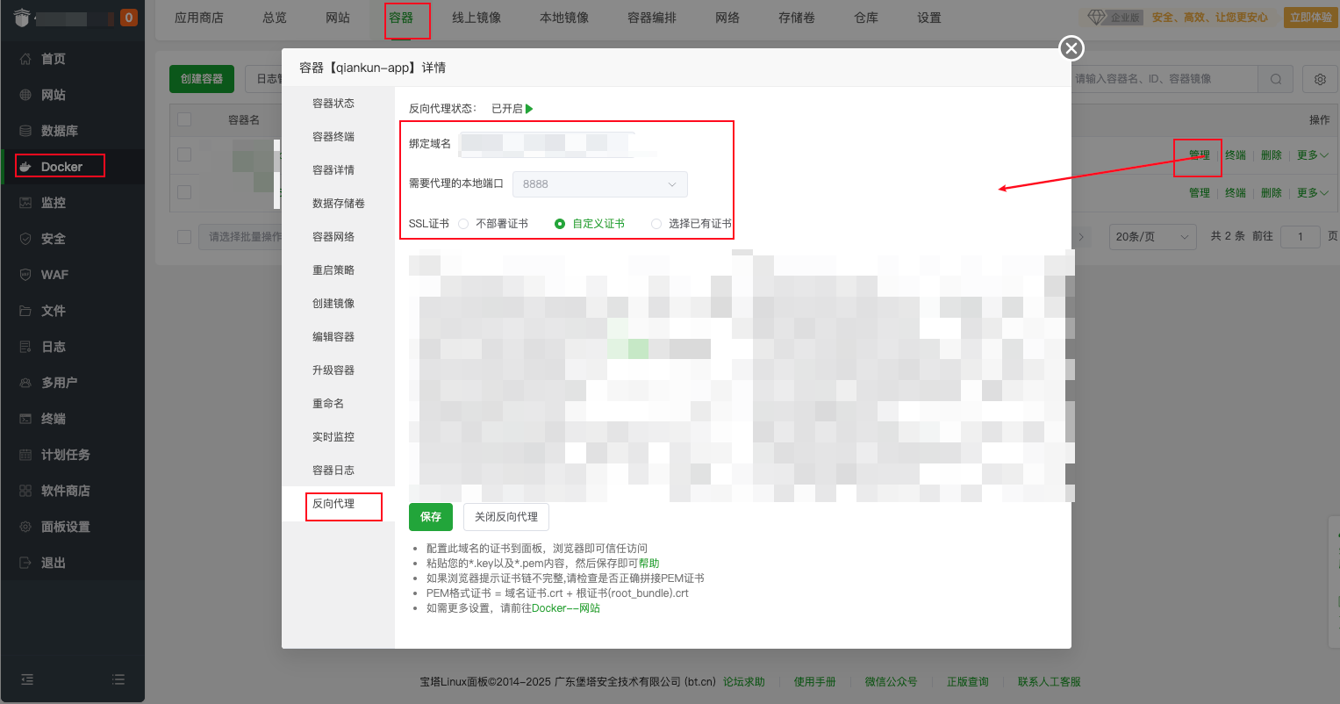
Task: Open the 帮助 link in tips
Action: click(x=649, y=564)
